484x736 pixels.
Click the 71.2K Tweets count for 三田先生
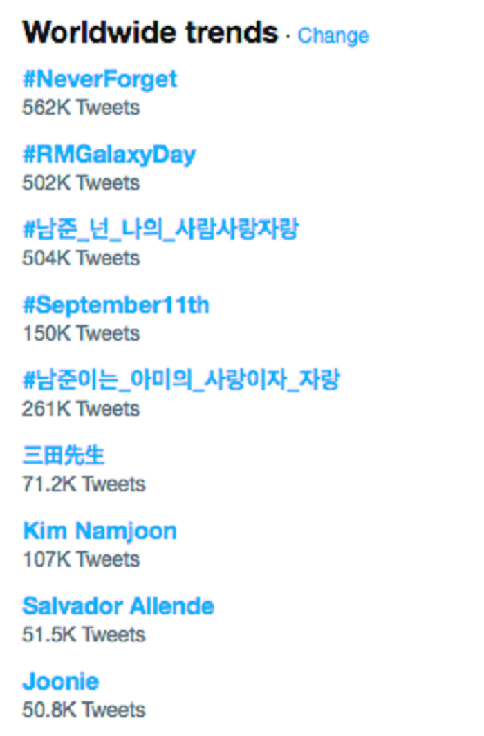point(84,483)
